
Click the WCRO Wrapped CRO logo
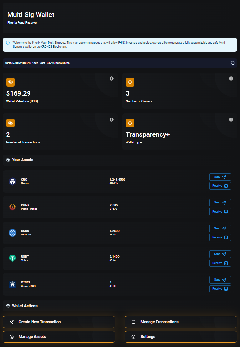13,284
